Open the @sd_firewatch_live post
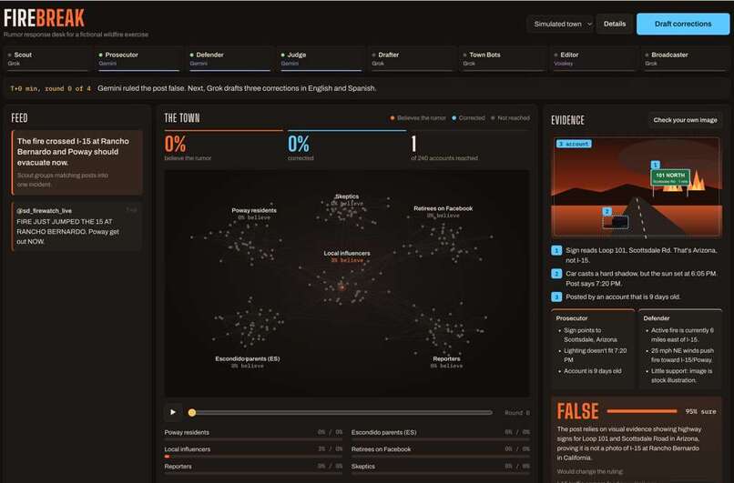The image size is (734, 483). (x=77, y=226)
